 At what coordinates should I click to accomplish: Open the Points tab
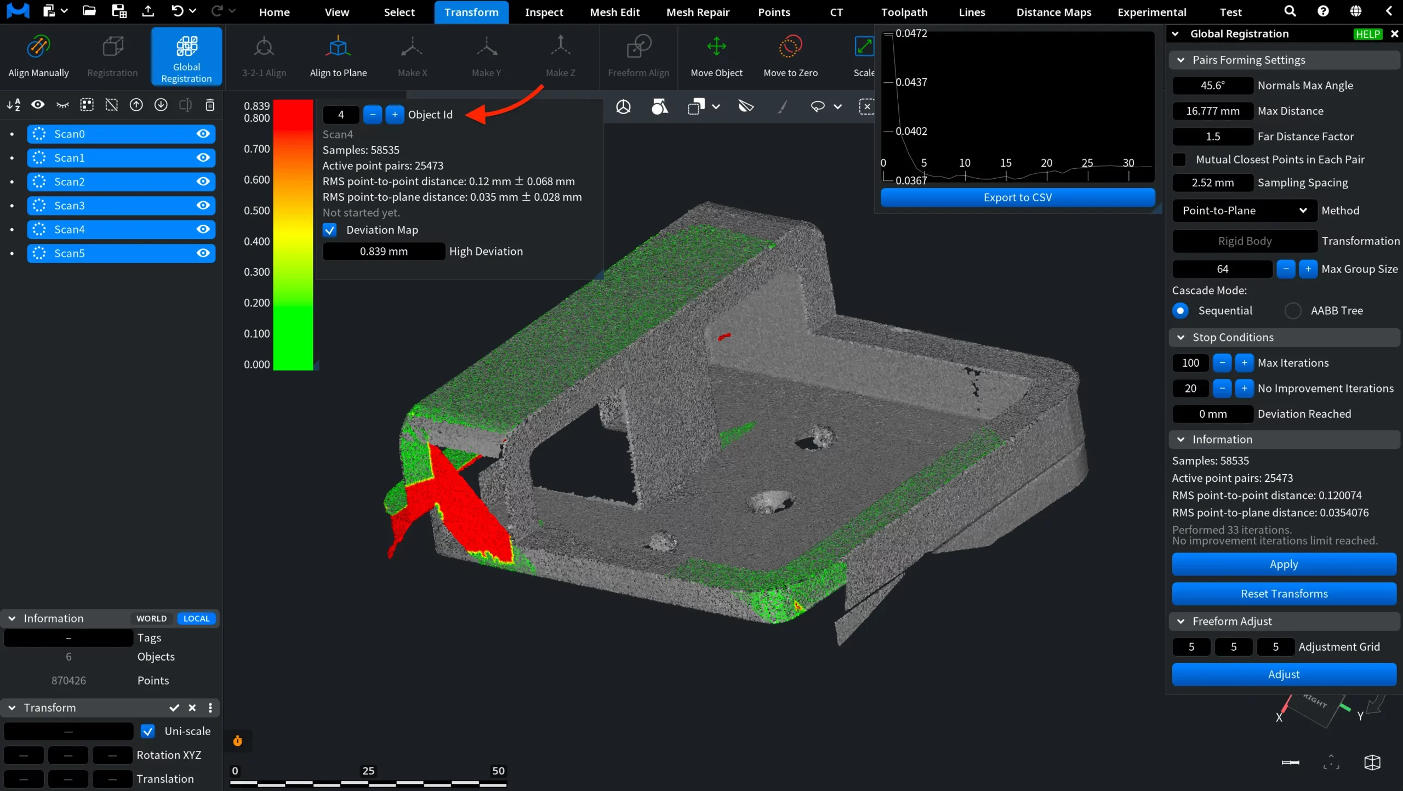tap(774, 12)
